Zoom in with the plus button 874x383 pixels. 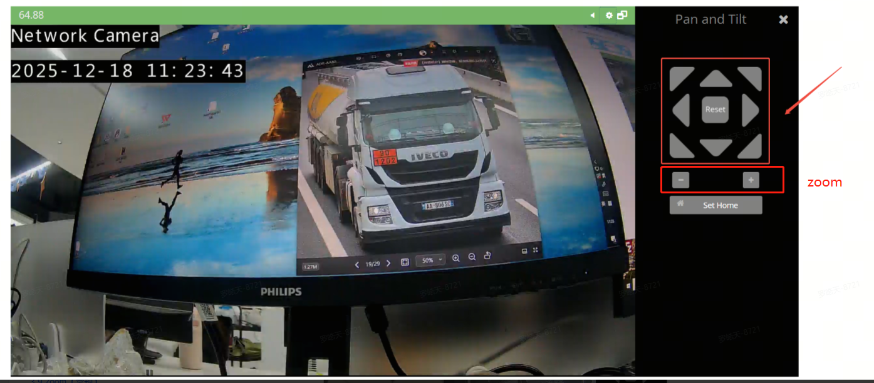pyautogui.click(x=751, y=180)
